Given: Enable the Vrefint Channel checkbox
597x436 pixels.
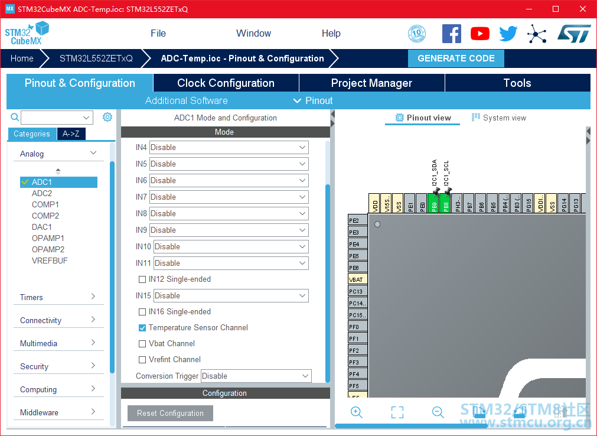Looking at the screenshot, I should point(142,360).
